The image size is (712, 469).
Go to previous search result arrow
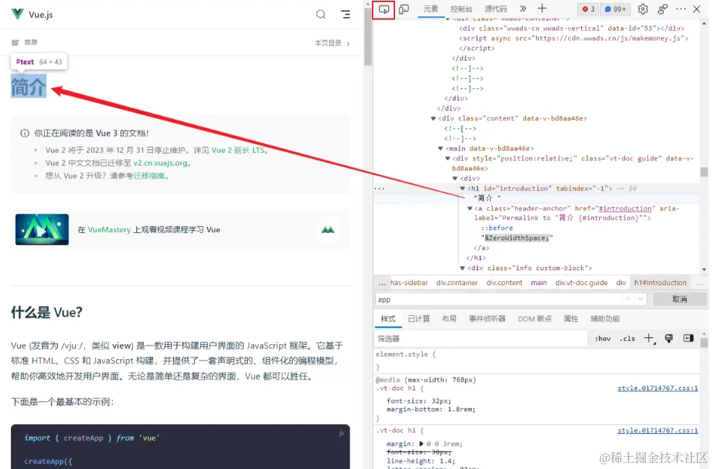click(x=628, y=299)
